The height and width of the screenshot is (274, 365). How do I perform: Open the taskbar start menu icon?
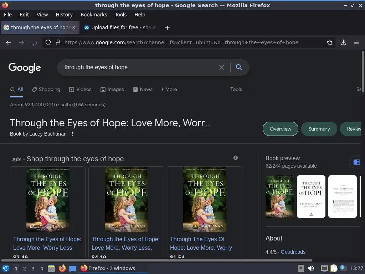tap(6, 268)
